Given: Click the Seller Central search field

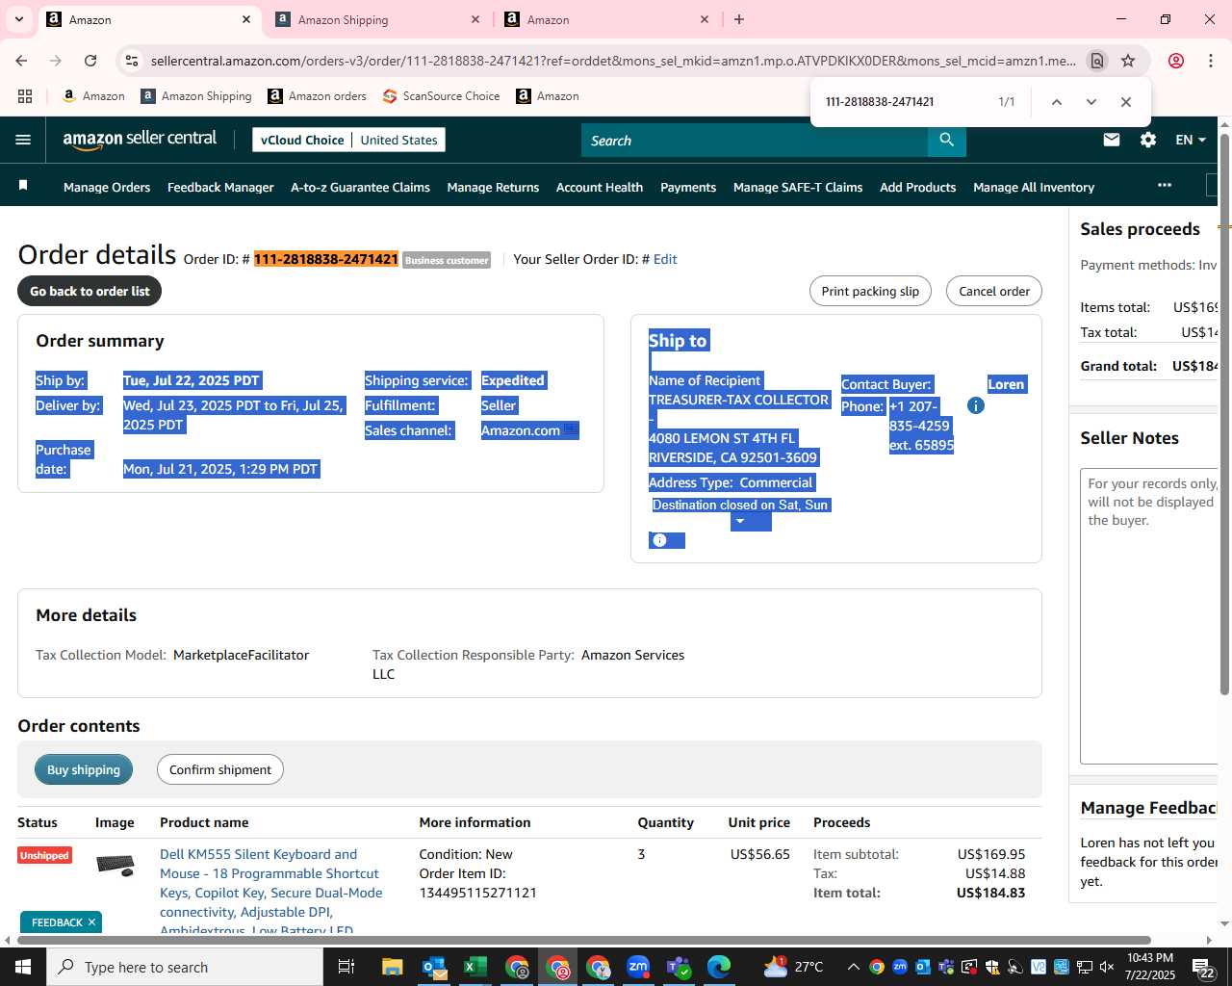Looking at the screenshot, I should 755,141.
